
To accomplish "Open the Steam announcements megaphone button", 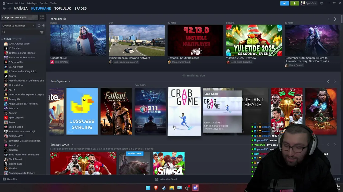I will pos(285,3).
